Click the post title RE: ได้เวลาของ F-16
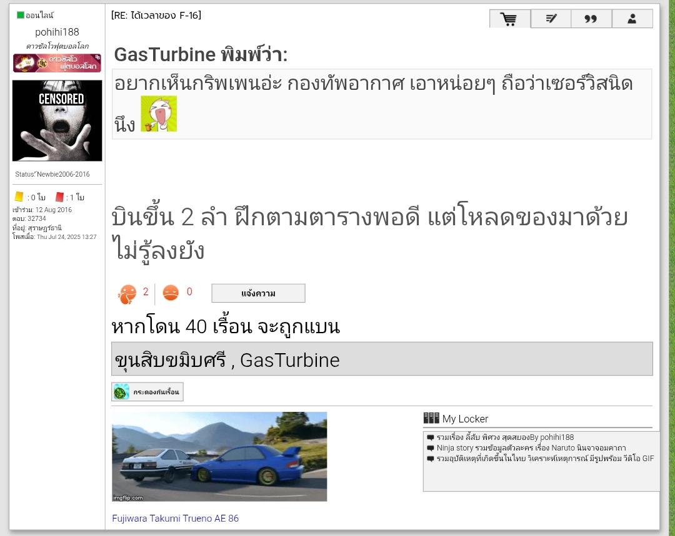This screenshot has height=536, width=675. pyautogui.click(x=156, y=16)
